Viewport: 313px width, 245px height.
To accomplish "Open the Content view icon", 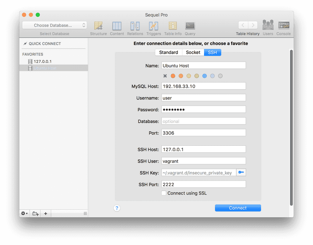I will [117, 26].
